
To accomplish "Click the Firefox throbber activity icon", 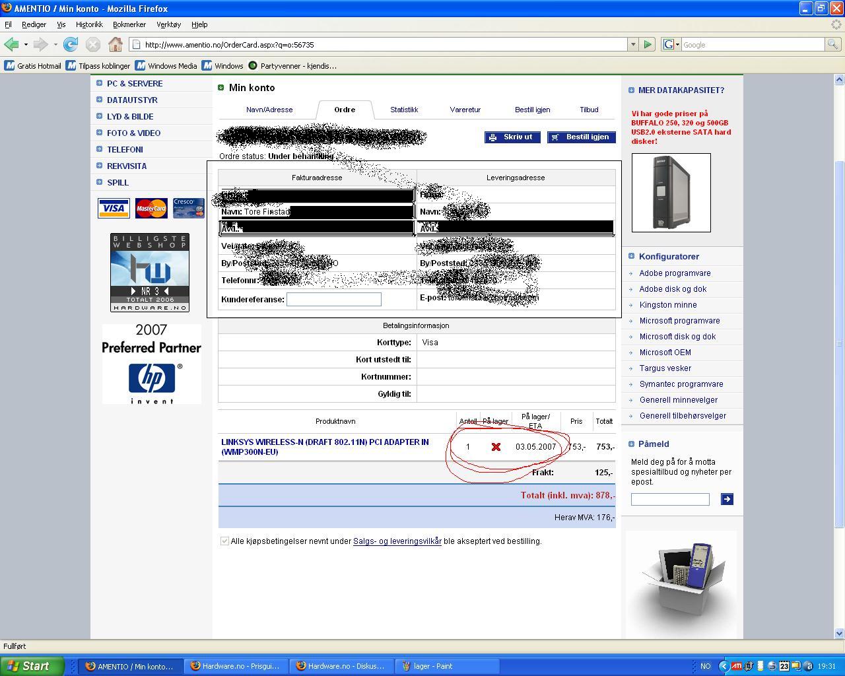I will point(836,24).
